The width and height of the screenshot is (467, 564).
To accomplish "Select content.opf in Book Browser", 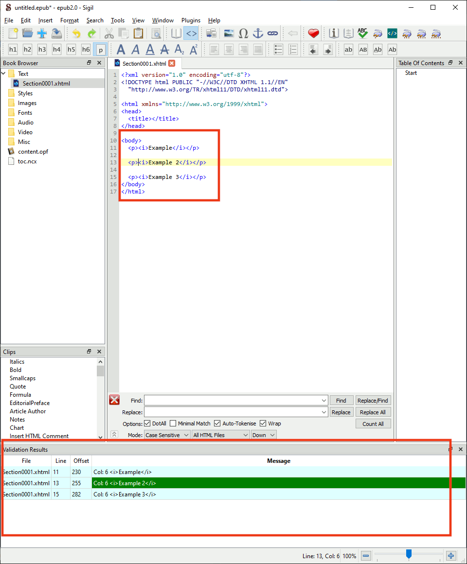I will [x=33, y=152].
